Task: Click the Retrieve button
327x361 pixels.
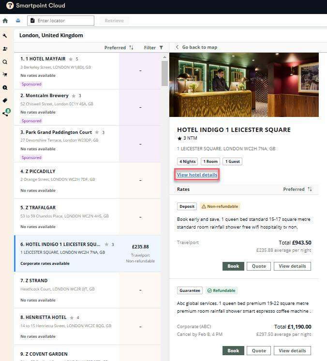Action: tap(114, 20)
